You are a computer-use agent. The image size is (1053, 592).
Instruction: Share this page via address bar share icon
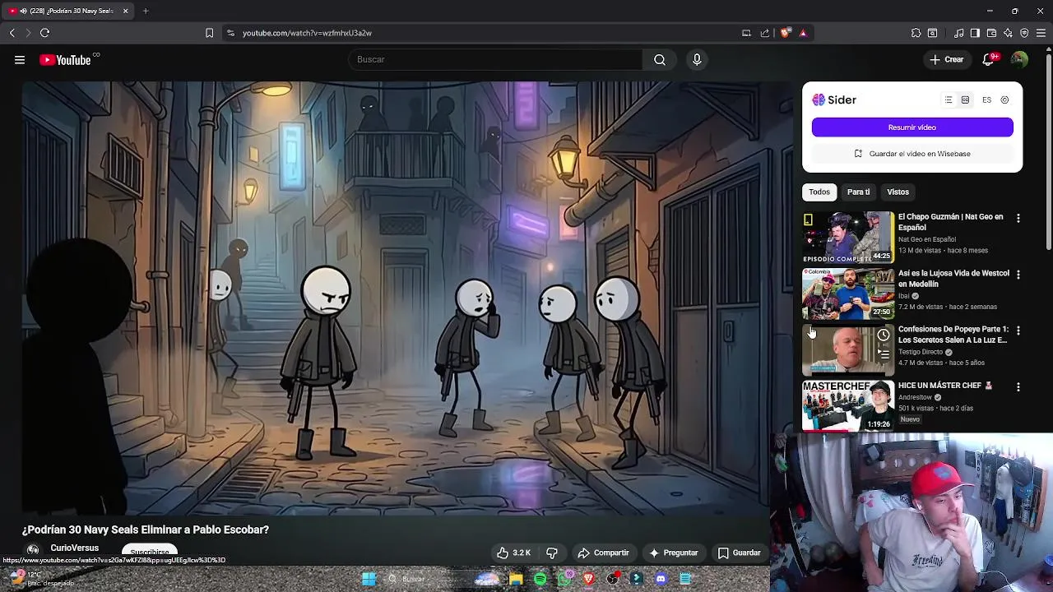765,33
